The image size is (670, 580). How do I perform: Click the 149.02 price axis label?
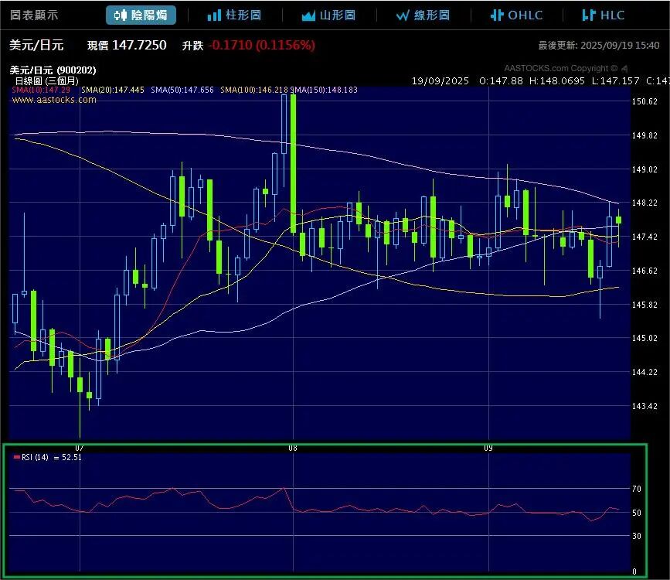pyautogui.click(x=644, y=169)
